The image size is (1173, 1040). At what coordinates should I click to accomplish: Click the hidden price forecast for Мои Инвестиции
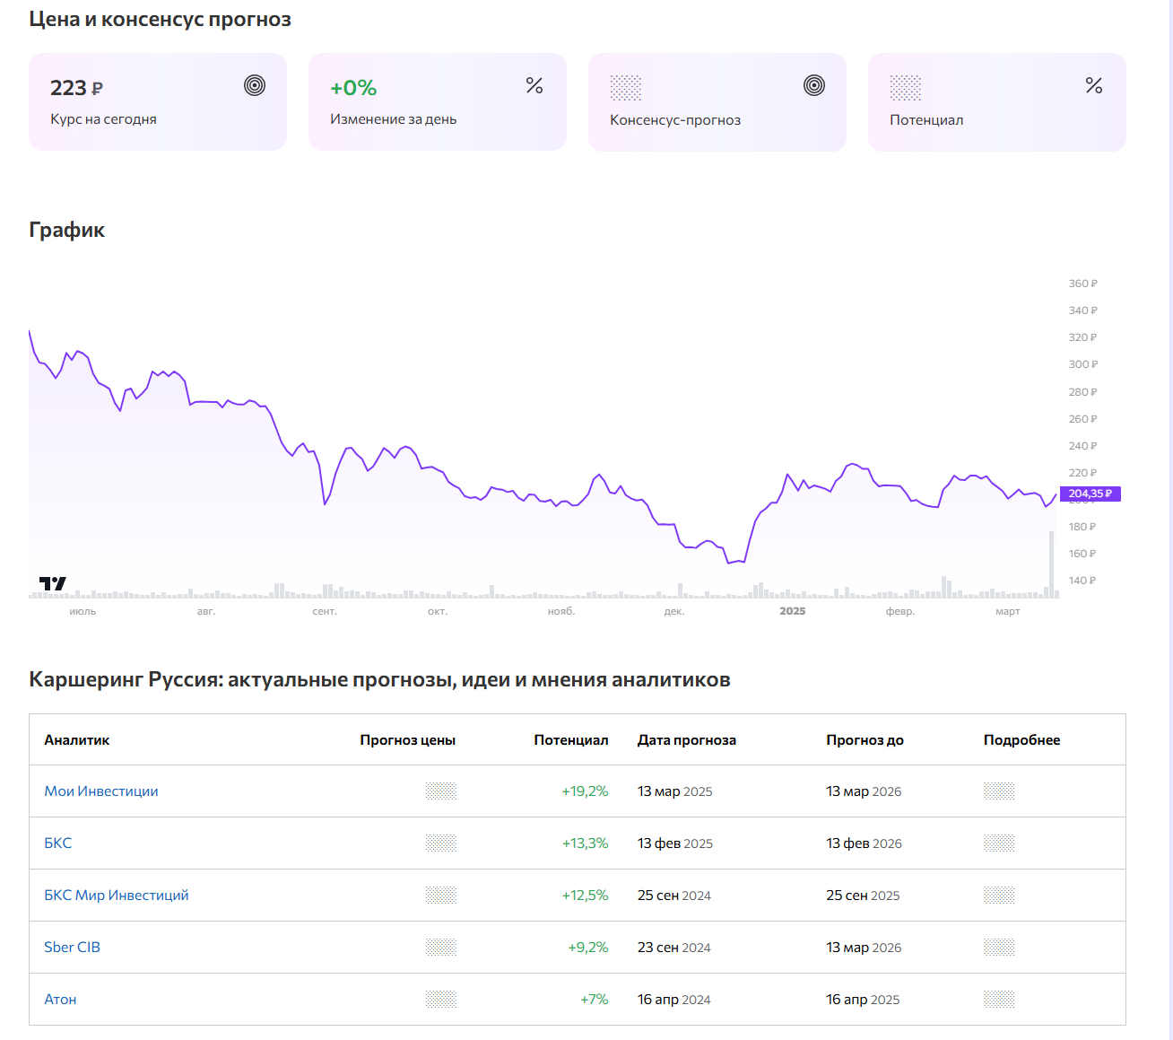pyautogui.click(x=441, y=791)
